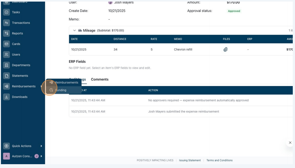Click the purple J badge in sidebar
This screenshot has width=295, height=168.
[37, 156]
